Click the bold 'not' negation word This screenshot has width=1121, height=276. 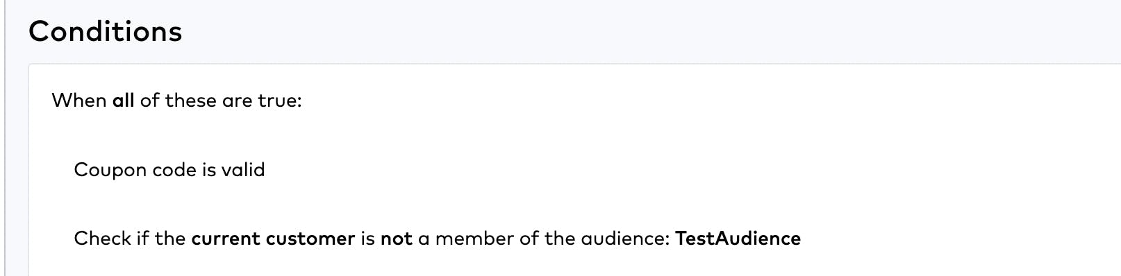tap(397, 239)
